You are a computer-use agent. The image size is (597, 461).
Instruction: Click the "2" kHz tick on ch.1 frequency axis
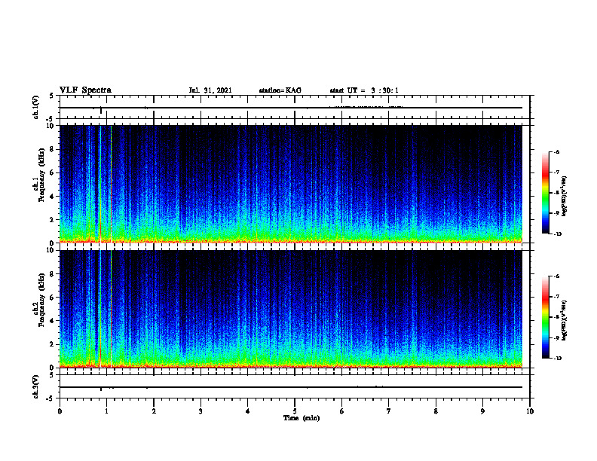(x=53, y=219)
